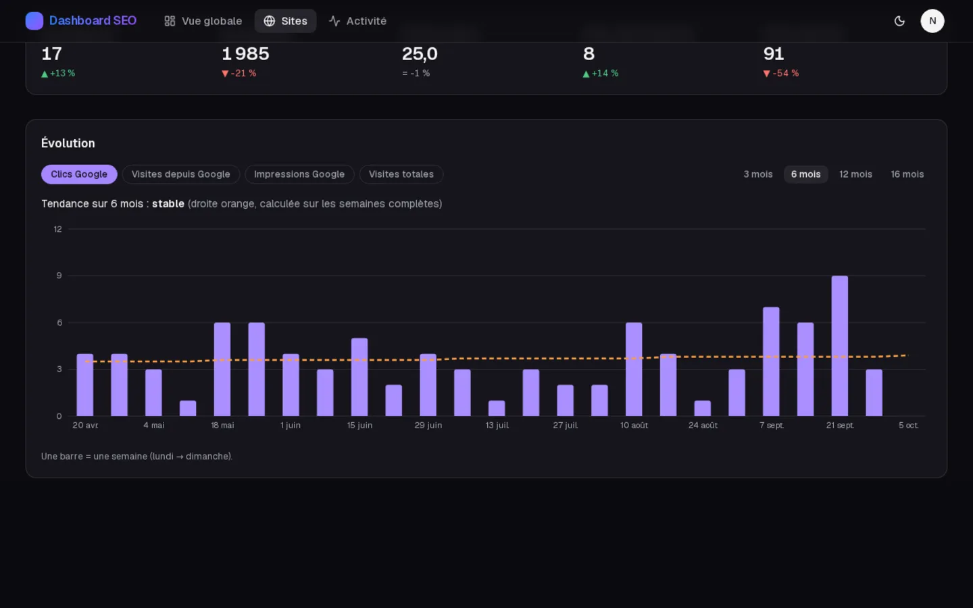Screen dimensions: 973x608
Task: Click the bar above the 15 juin label
Action: point(359,377)
